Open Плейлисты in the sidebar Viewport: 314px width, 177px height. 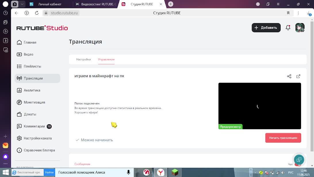pyautogui.click(x=29, y=66)
